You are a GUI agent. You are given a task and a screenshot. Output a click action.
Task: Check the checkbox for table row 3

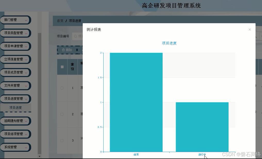tap(62, 141)
